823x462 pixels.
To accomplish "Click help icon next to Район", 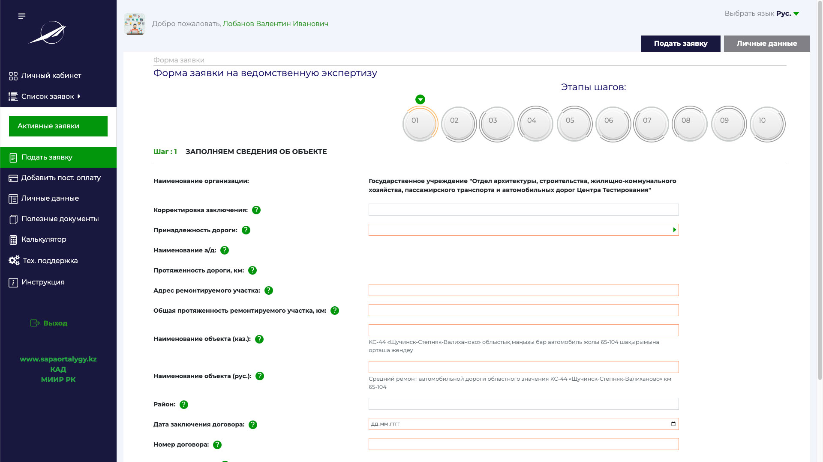I will [184, 405].
